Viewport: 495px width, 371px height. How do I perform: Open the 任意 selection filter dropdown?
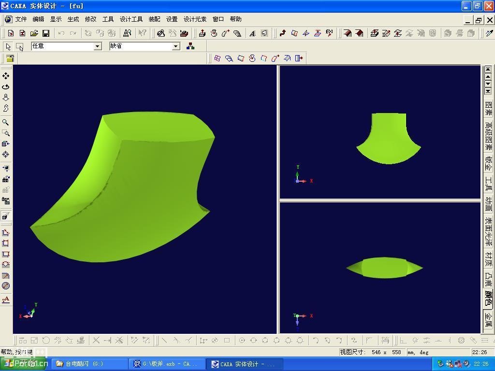98,46
